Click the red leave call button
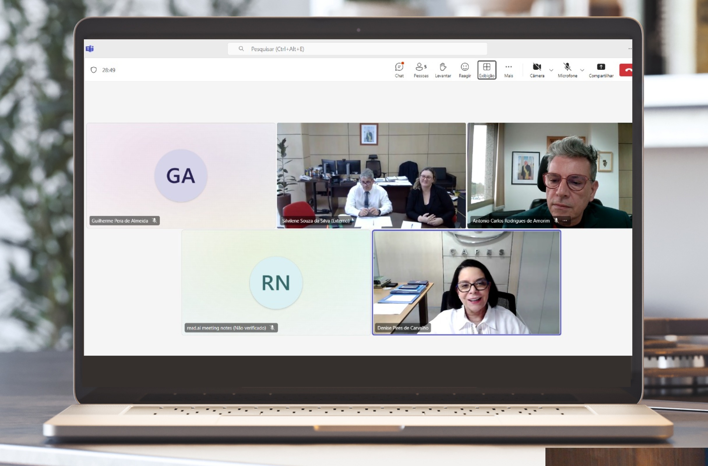 [626, 70]
